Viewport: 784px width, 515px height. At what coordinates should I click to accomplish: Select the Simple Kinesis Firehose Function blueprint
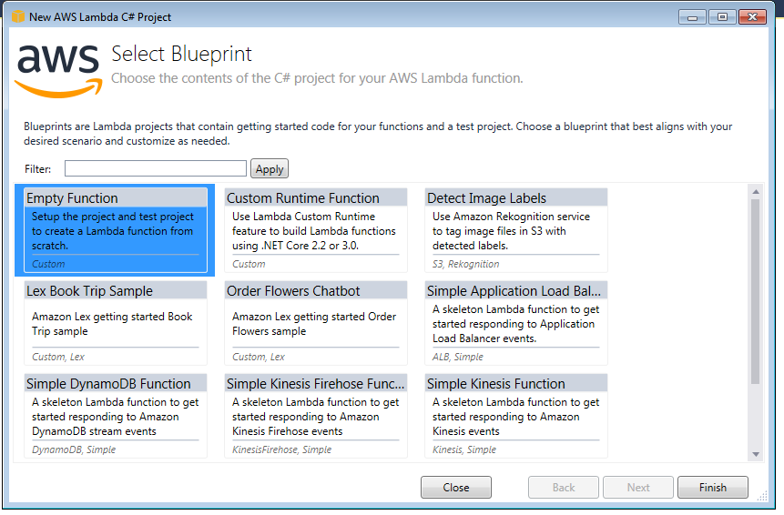316,416
